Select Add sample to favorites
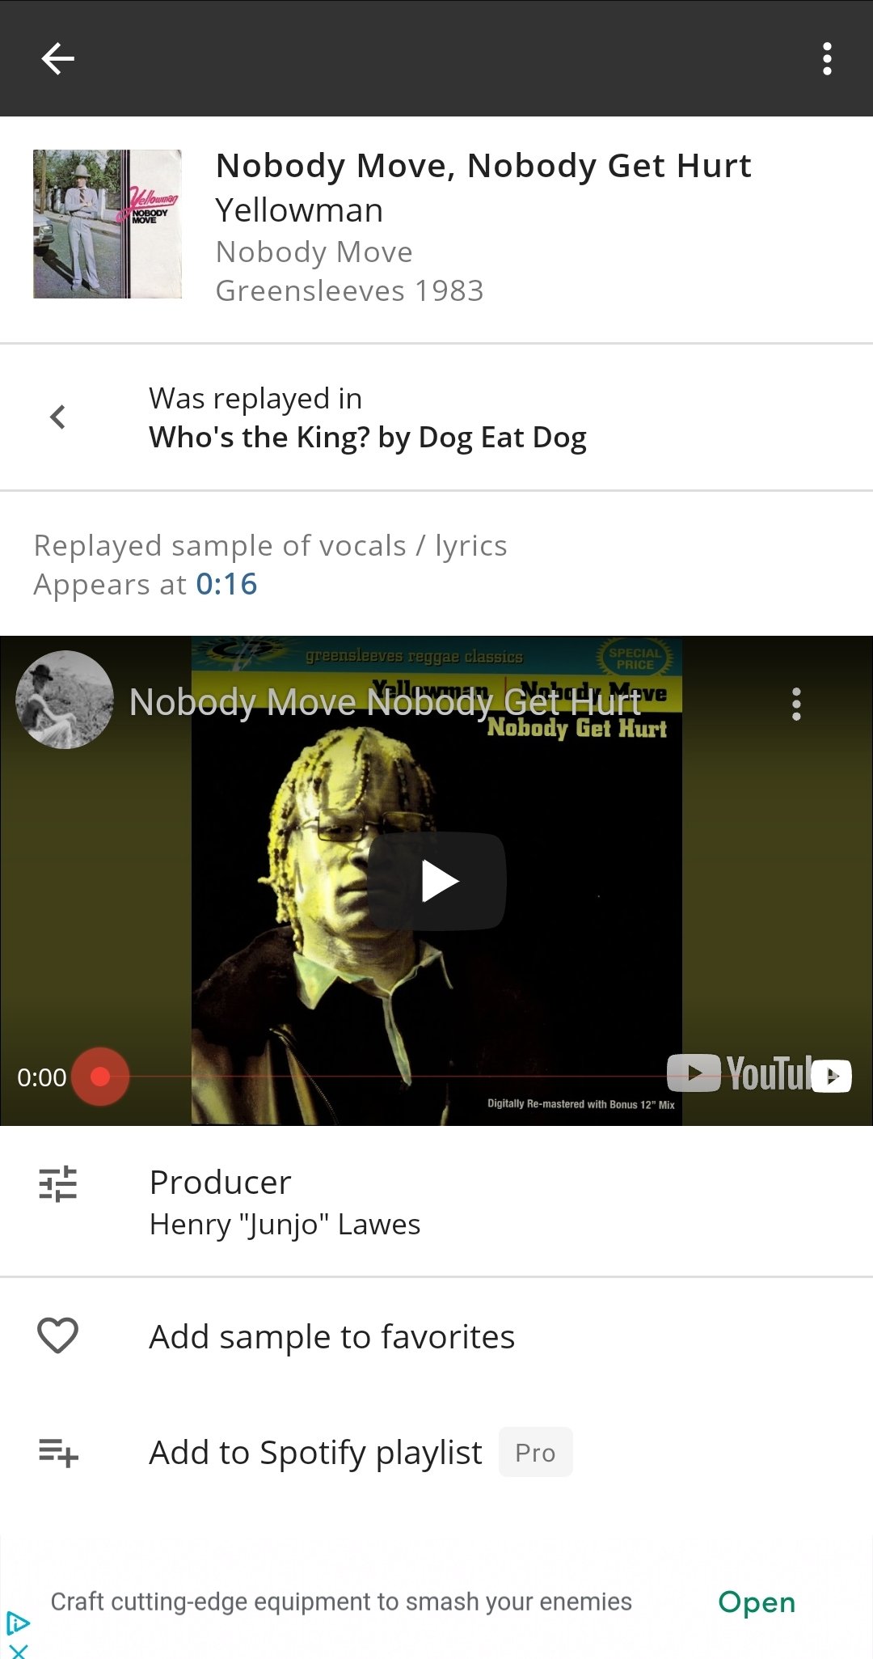This screenshot has width=873, height=1659. [x=332, y=1336]
